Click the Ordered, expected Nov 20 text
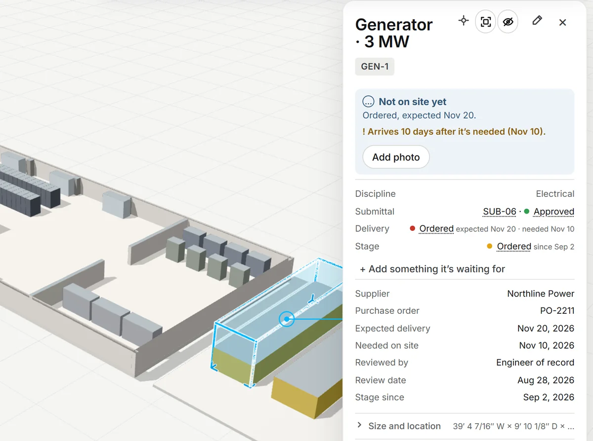Viewport: 593px width, 441px height. [419, 115]
